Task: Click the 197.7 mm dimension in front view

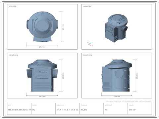Action: (x=42, y=97)
